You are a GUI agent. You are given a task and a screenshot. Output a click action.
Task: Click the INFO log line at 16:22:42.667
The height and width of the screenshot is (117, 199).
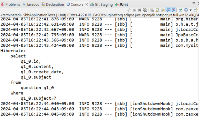[x=99, y=30]
